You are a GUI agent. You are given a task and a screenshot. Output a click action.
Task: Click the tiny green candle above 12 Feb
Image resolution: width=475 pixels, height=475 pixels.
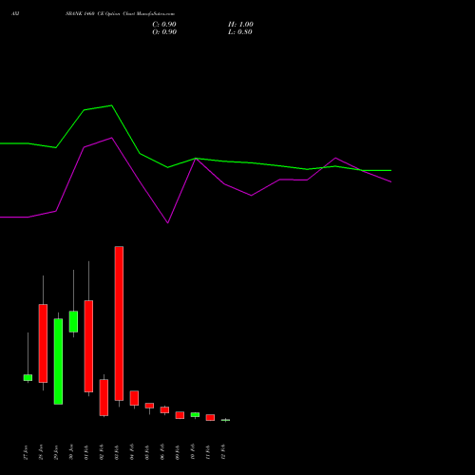[x=225, y=420]
